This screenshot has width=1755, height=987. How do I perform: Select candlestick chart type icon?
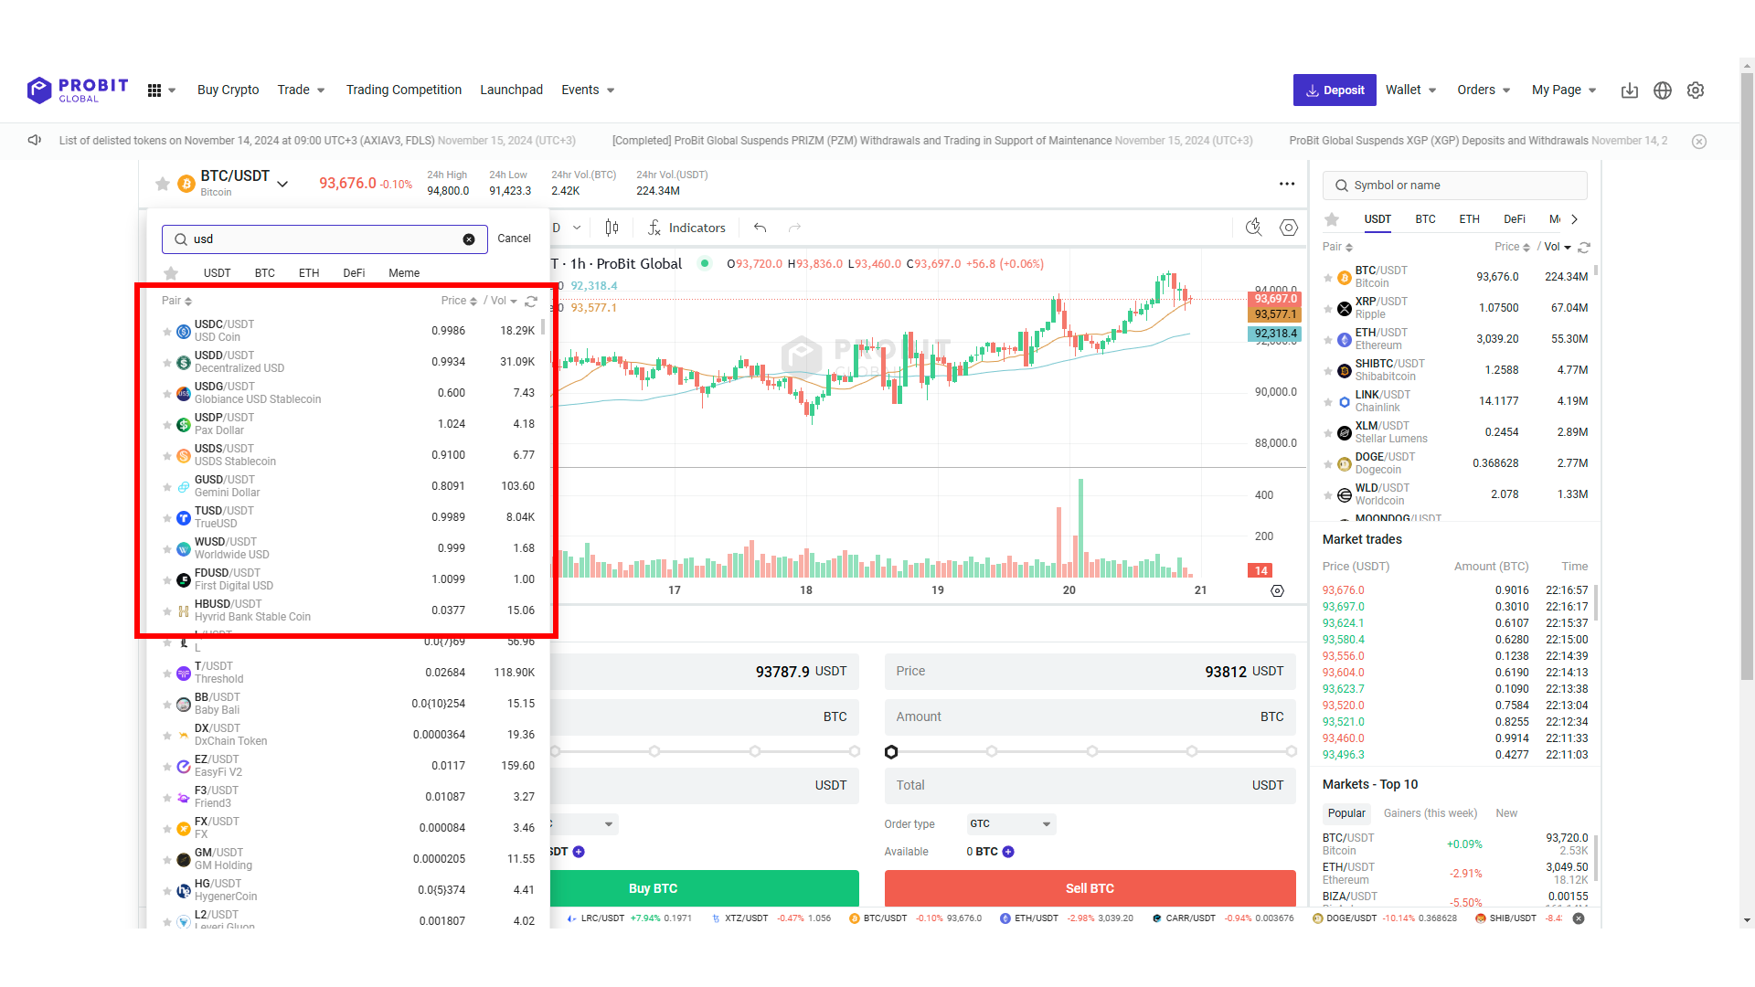(x=612, y=228)
